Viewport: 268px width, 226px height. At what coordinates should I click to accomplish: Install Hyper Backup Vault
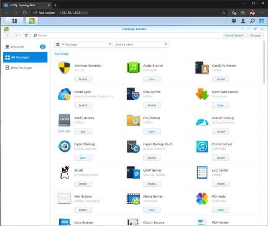pos(152,158)
